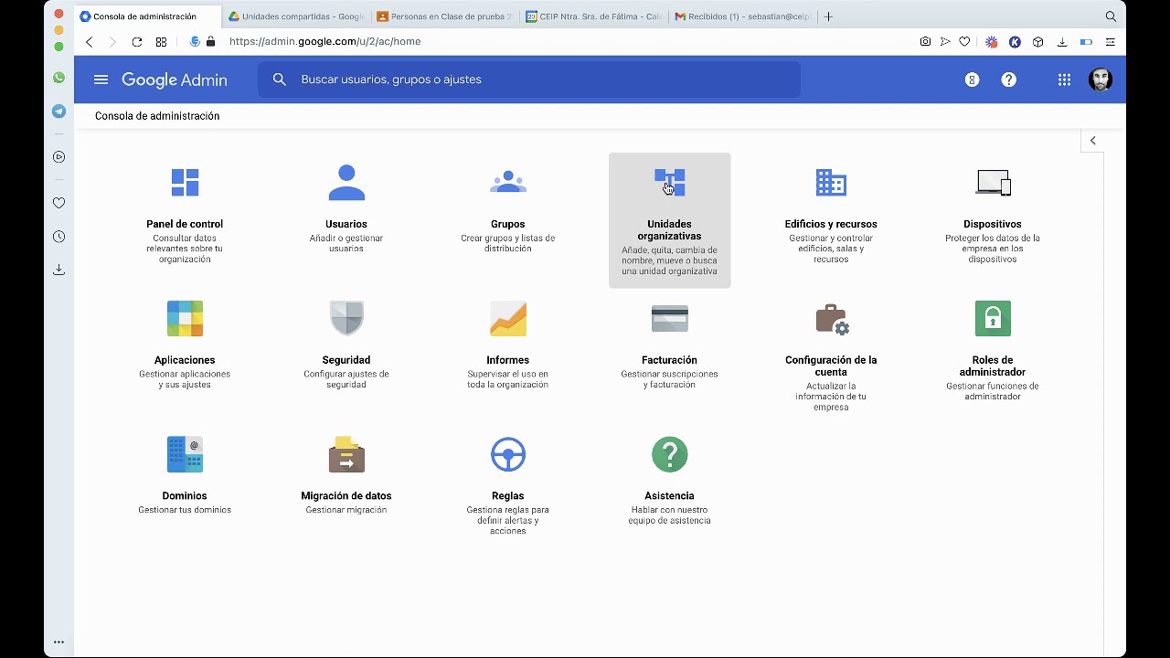Open the Grupos people icon
1170x658 pixels.
click(x=507, y=182)
